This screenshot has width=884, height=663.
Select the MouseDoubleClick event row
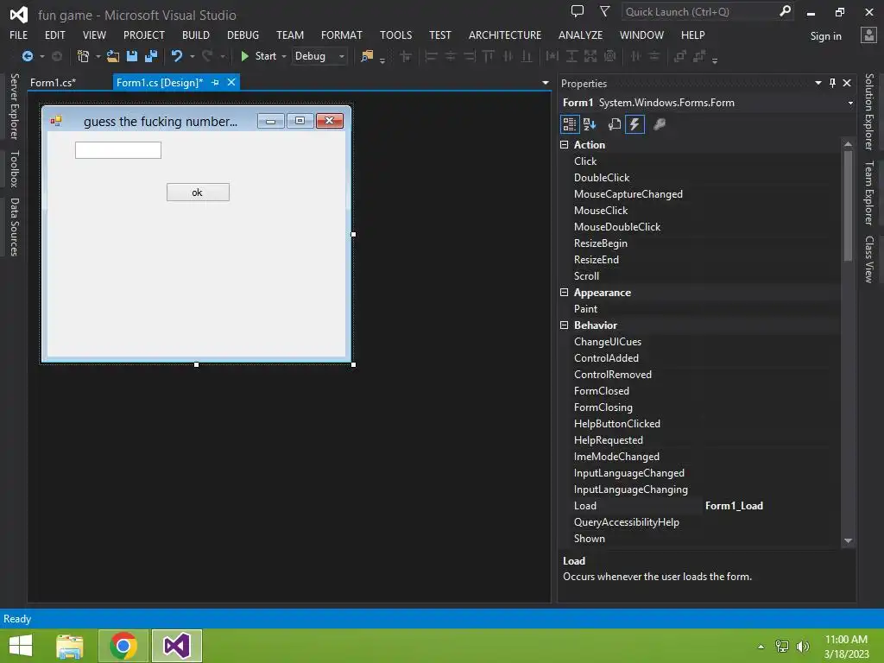(699, 227)
